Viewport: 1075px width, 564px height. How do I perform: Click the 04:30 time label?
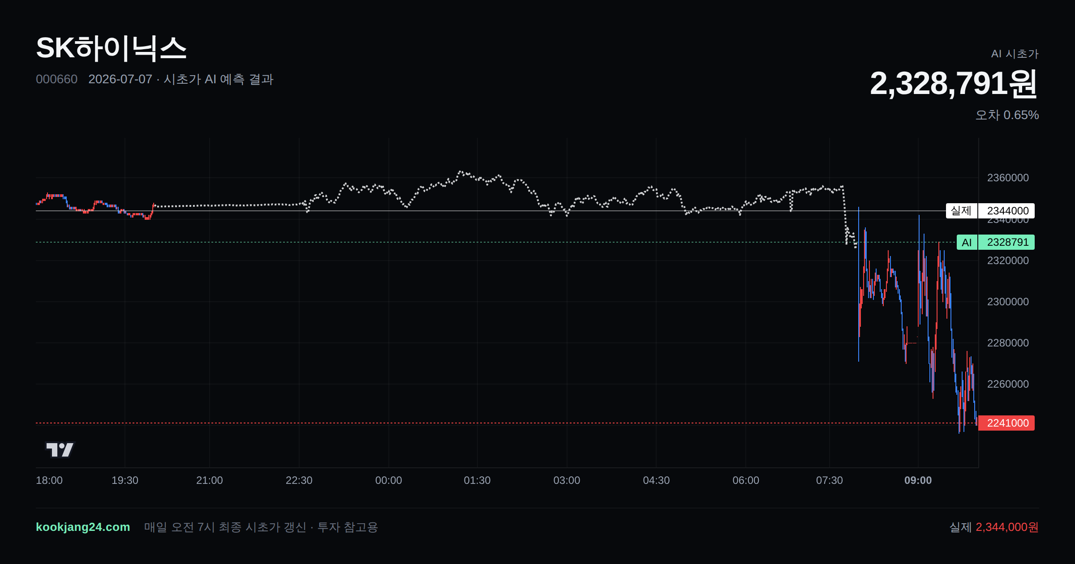[657, 480]
